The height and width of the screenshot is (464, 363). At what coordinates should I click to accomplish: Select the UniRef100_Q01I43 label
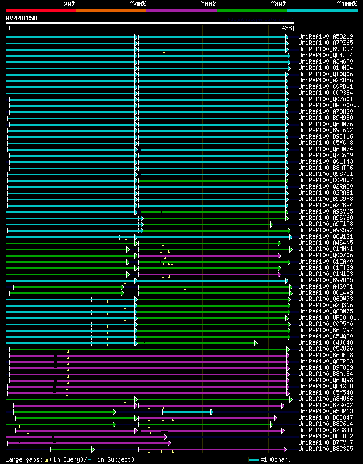click(x=326, y=161)
